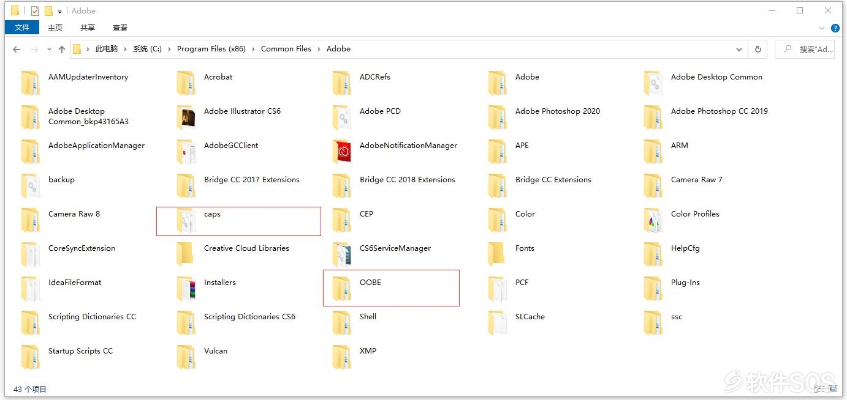Click the Installers folder icon

(186, 288)
